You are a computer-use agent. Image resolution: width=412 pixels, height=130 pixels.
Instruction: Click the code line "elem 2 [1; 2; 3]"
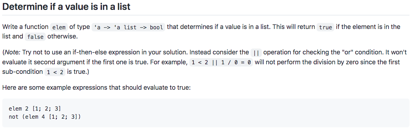pyautogui.click(x=35, y=108)
